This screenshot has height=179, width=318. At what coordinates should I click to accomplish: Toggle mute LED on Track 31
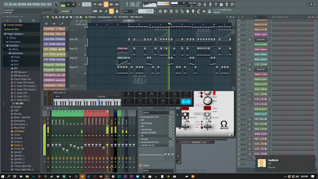[x=85, y=55]
